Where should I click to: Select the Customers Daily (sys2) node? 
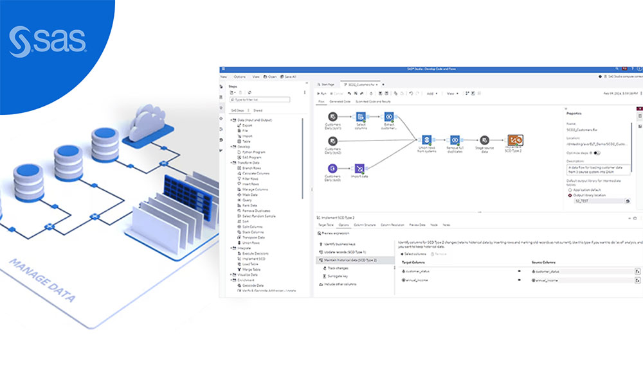[332, 141]
